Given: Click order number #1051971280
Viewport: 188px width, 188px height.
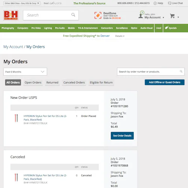Looking at the screenshot, I should tap(120, 106).
